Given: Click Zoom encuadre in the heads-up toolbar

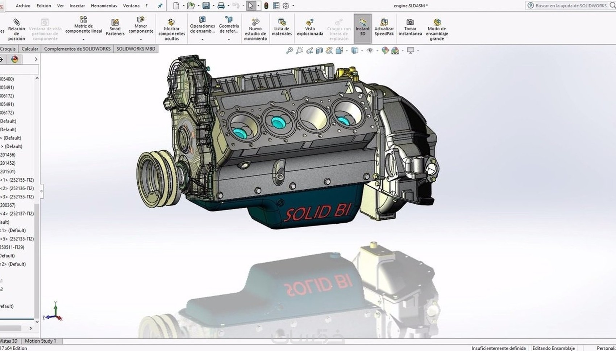Looking at the screenshot, I should tap(299, 50).
